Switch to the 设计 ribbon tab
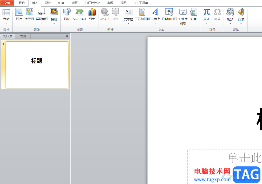Image resolution: width=262 pixels, height=184 pixels. pos(48,3)
